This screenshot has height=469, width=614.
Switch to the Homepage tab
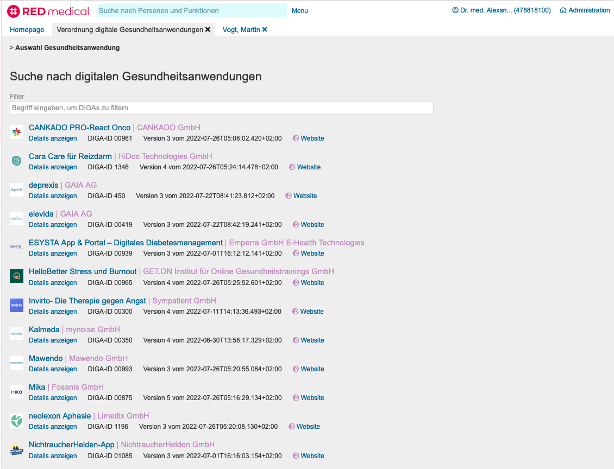click(27, 30)
